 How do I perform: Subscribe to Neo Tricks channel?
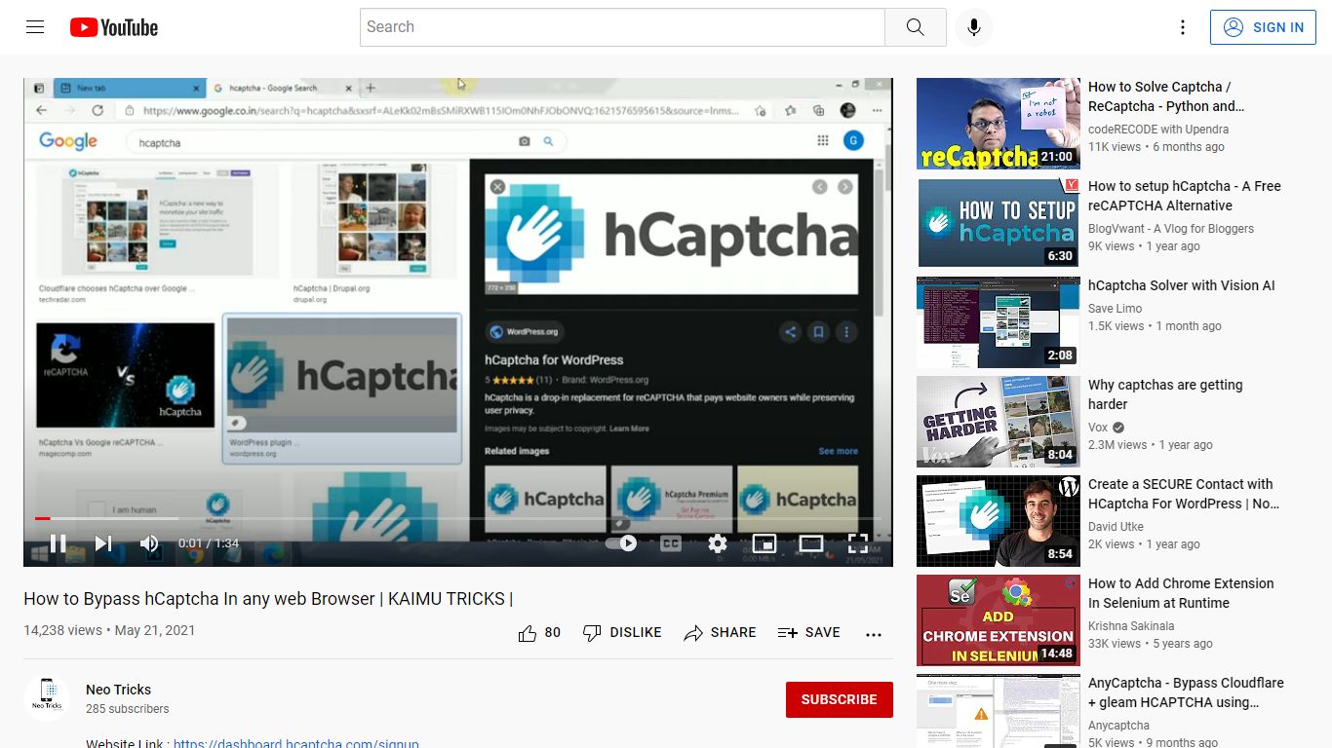coord(840,699)
